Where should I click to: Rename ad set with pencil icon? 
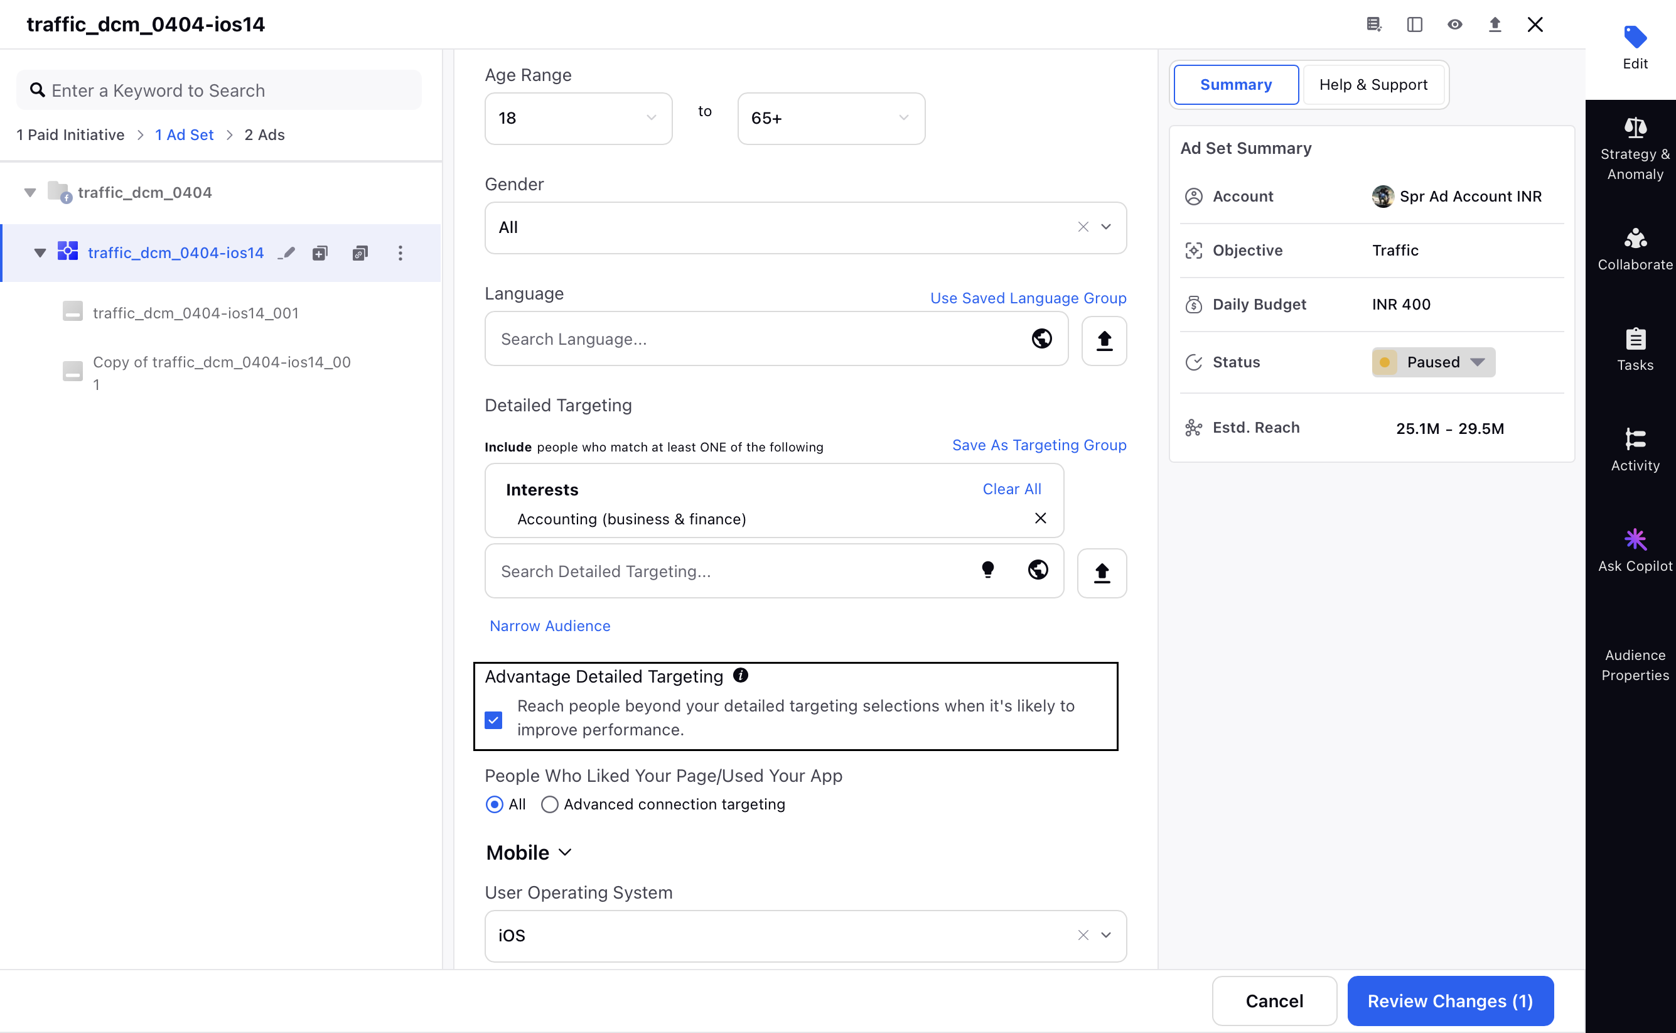(x=287, y=254)
